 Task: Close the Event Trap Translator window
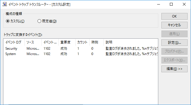pos(184,5)
